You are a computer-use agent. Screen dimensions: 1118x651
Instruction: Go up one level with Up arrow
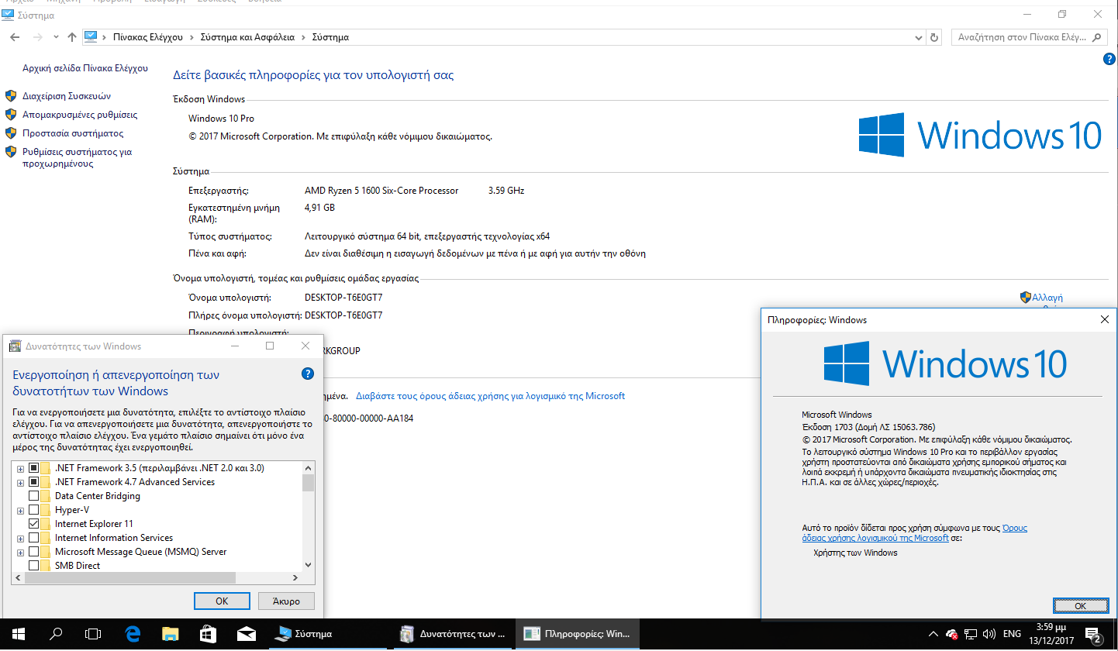[72, 37]
